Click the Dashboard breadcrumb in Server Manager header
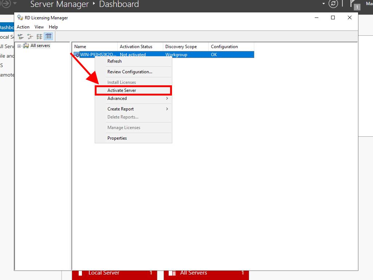The height and width of the screenshot is (280, 373). tap(119, 4)
